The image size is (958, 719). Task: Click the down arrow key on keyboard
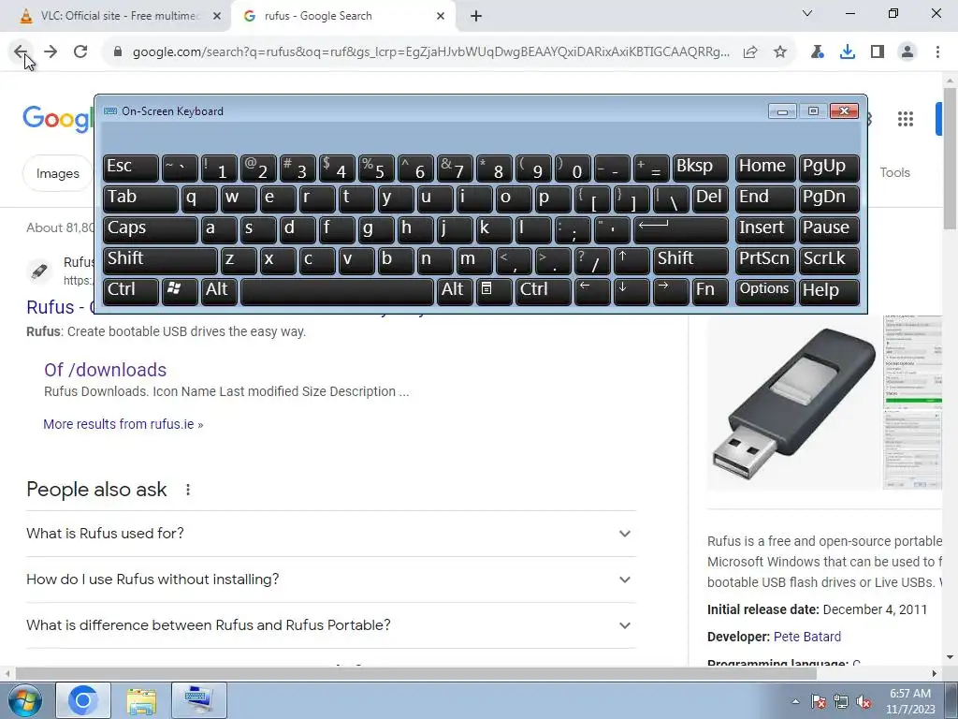tap(631, 291)
